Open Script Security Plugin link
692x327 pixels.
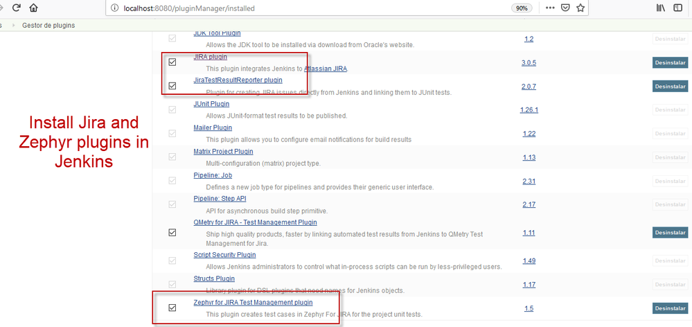[x=224, y=255]
